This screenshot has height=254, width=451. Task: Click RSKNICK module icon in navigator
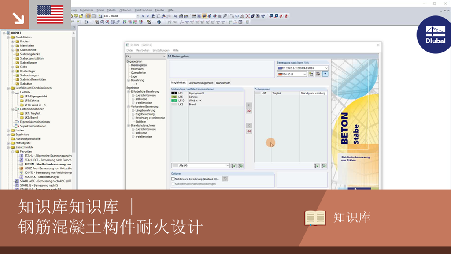tap(22, 177)
